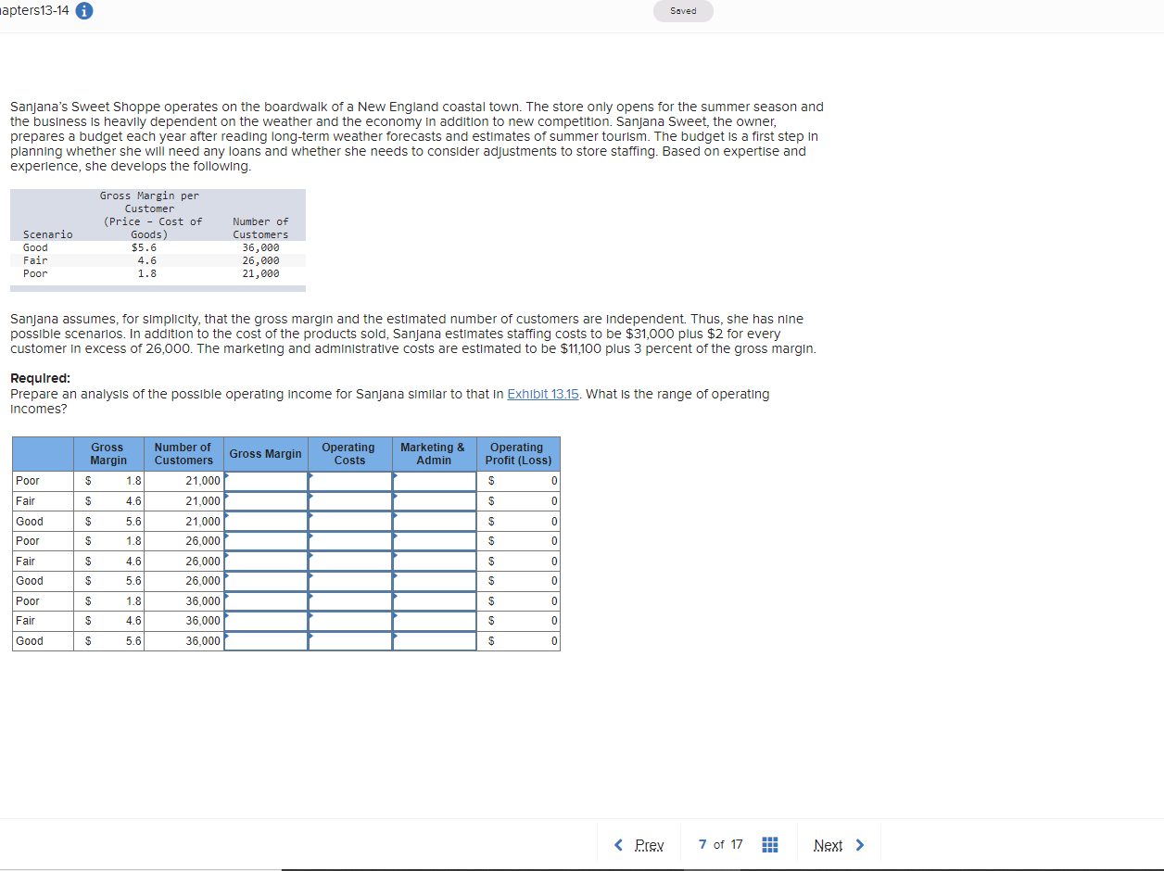The image size is (1164, 871).
Task: Click the Operating Profit (Loss) column header
Action: click(518, 454)
